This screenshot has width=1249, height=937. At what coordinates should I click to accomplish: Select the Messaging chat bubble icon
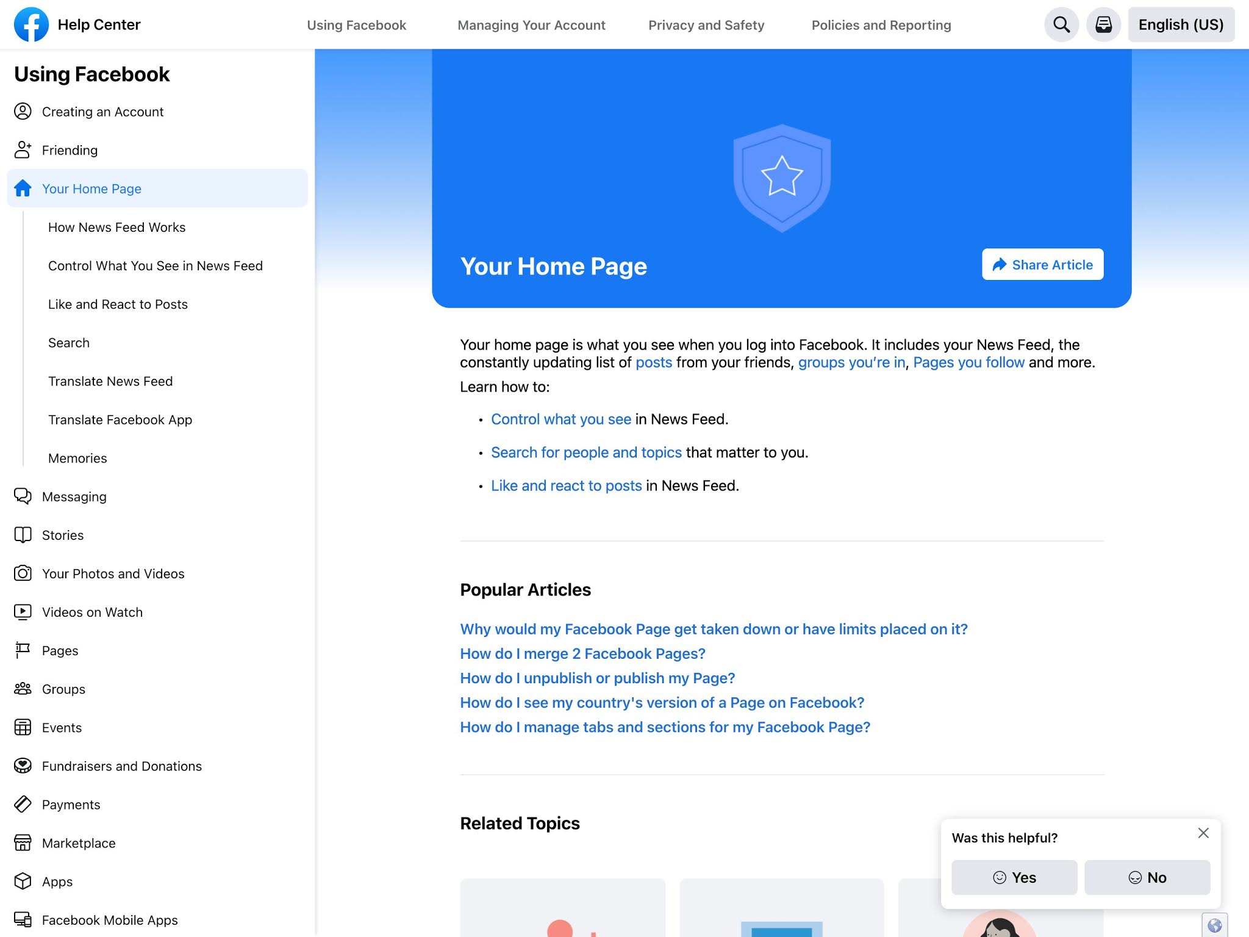pyautogui.click(x=23, y=496)
